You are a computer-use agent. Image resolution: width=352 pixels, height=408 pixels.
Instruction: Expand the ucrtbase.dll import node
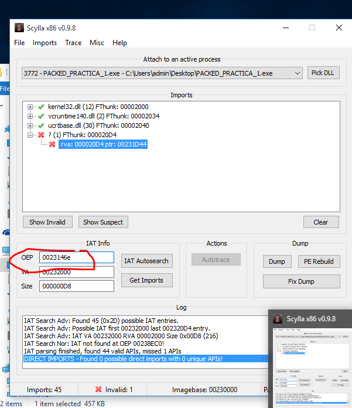(x=30, y=126)
